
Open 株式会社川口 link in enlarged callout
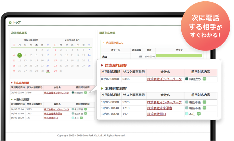(x=156, y=114)
